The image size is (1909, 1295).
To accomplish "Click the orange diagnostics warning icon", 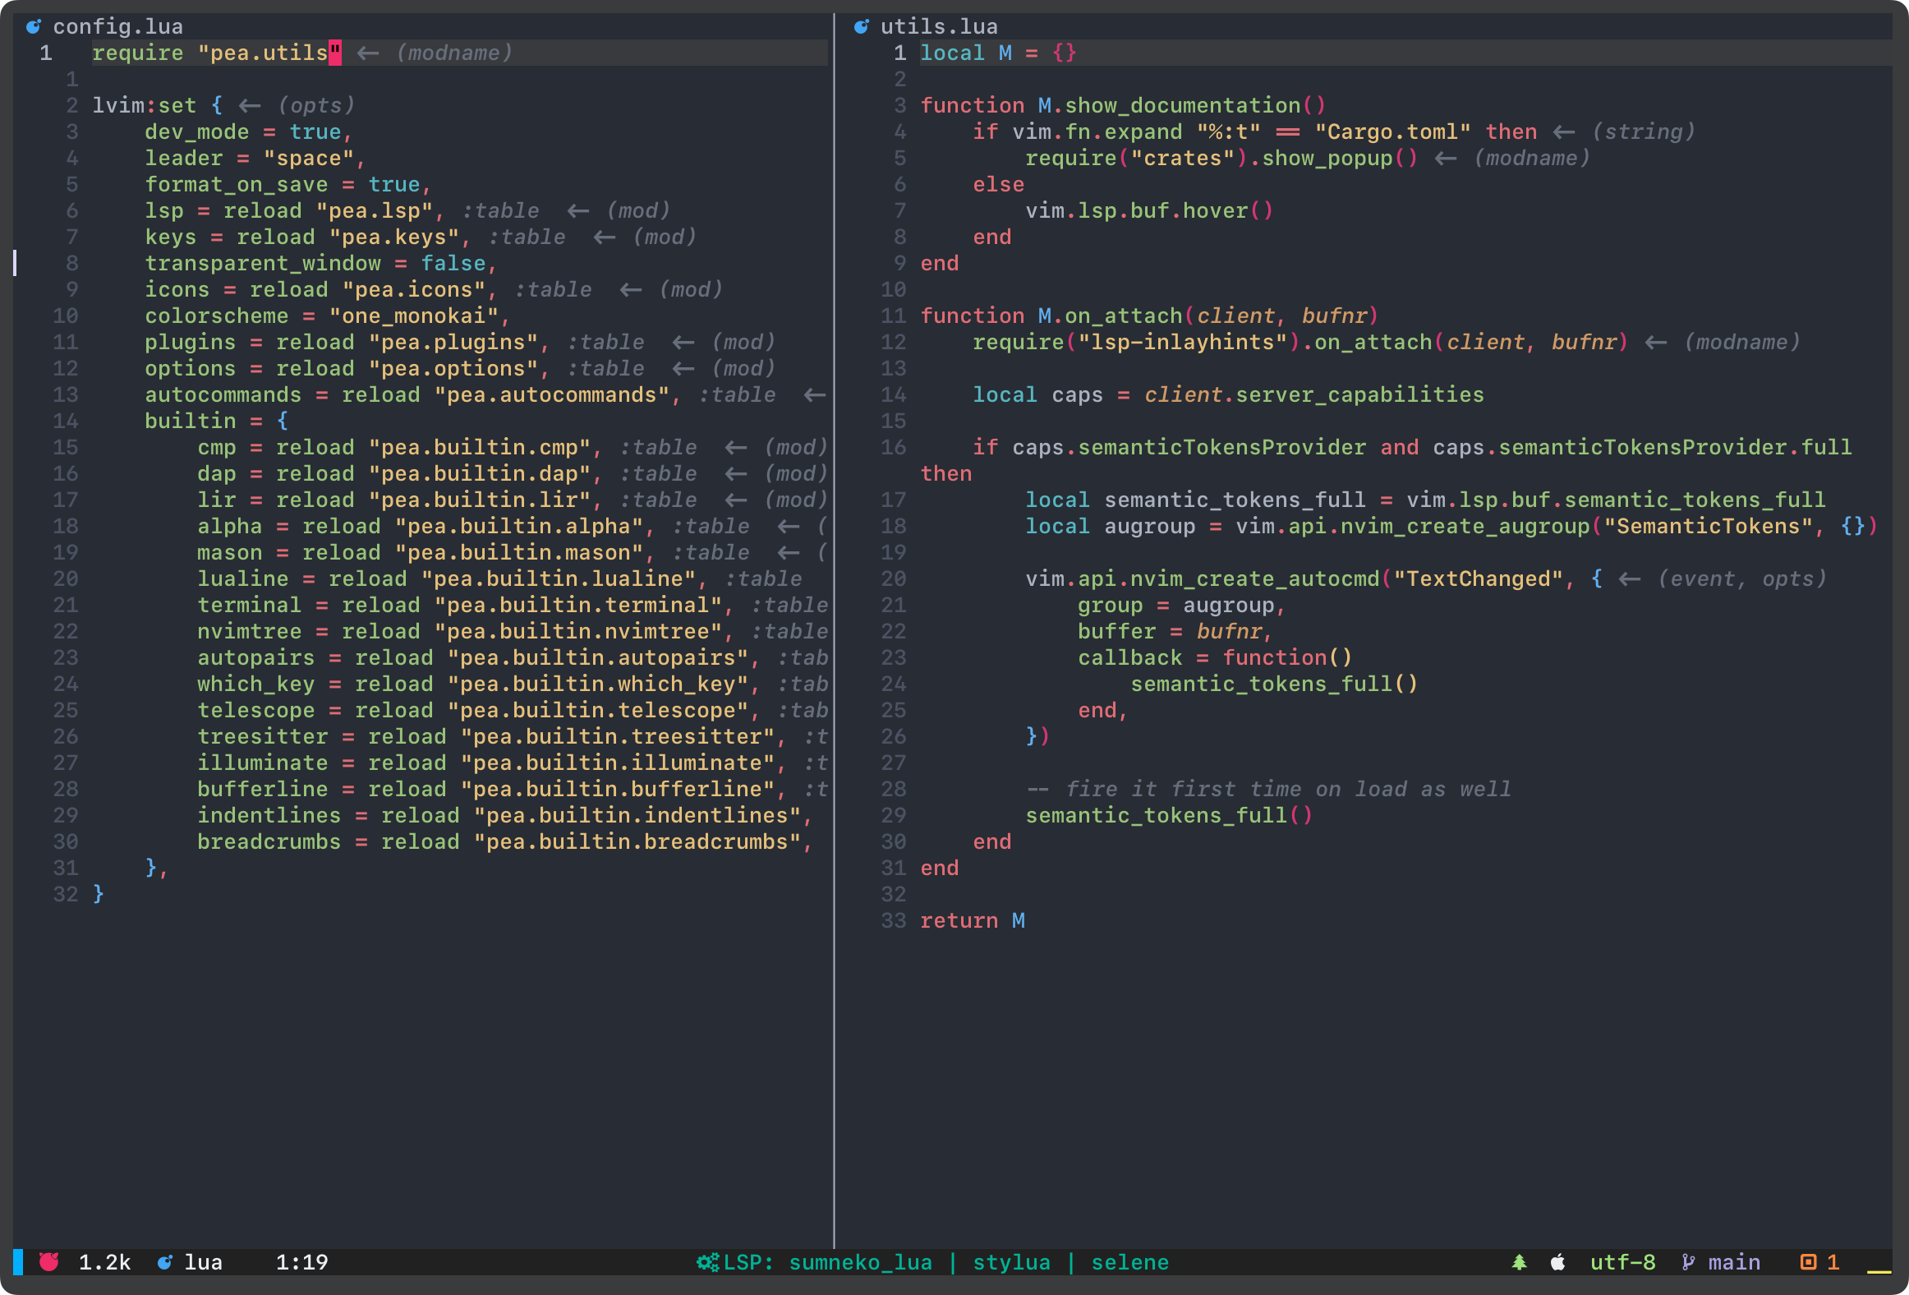I will pos(1808,1262).
